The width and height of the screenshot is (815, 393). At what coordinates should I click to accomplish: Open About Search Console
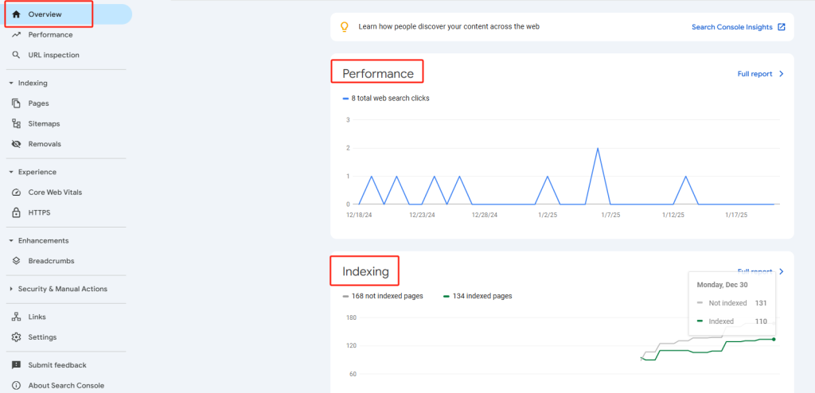(65, 385)
